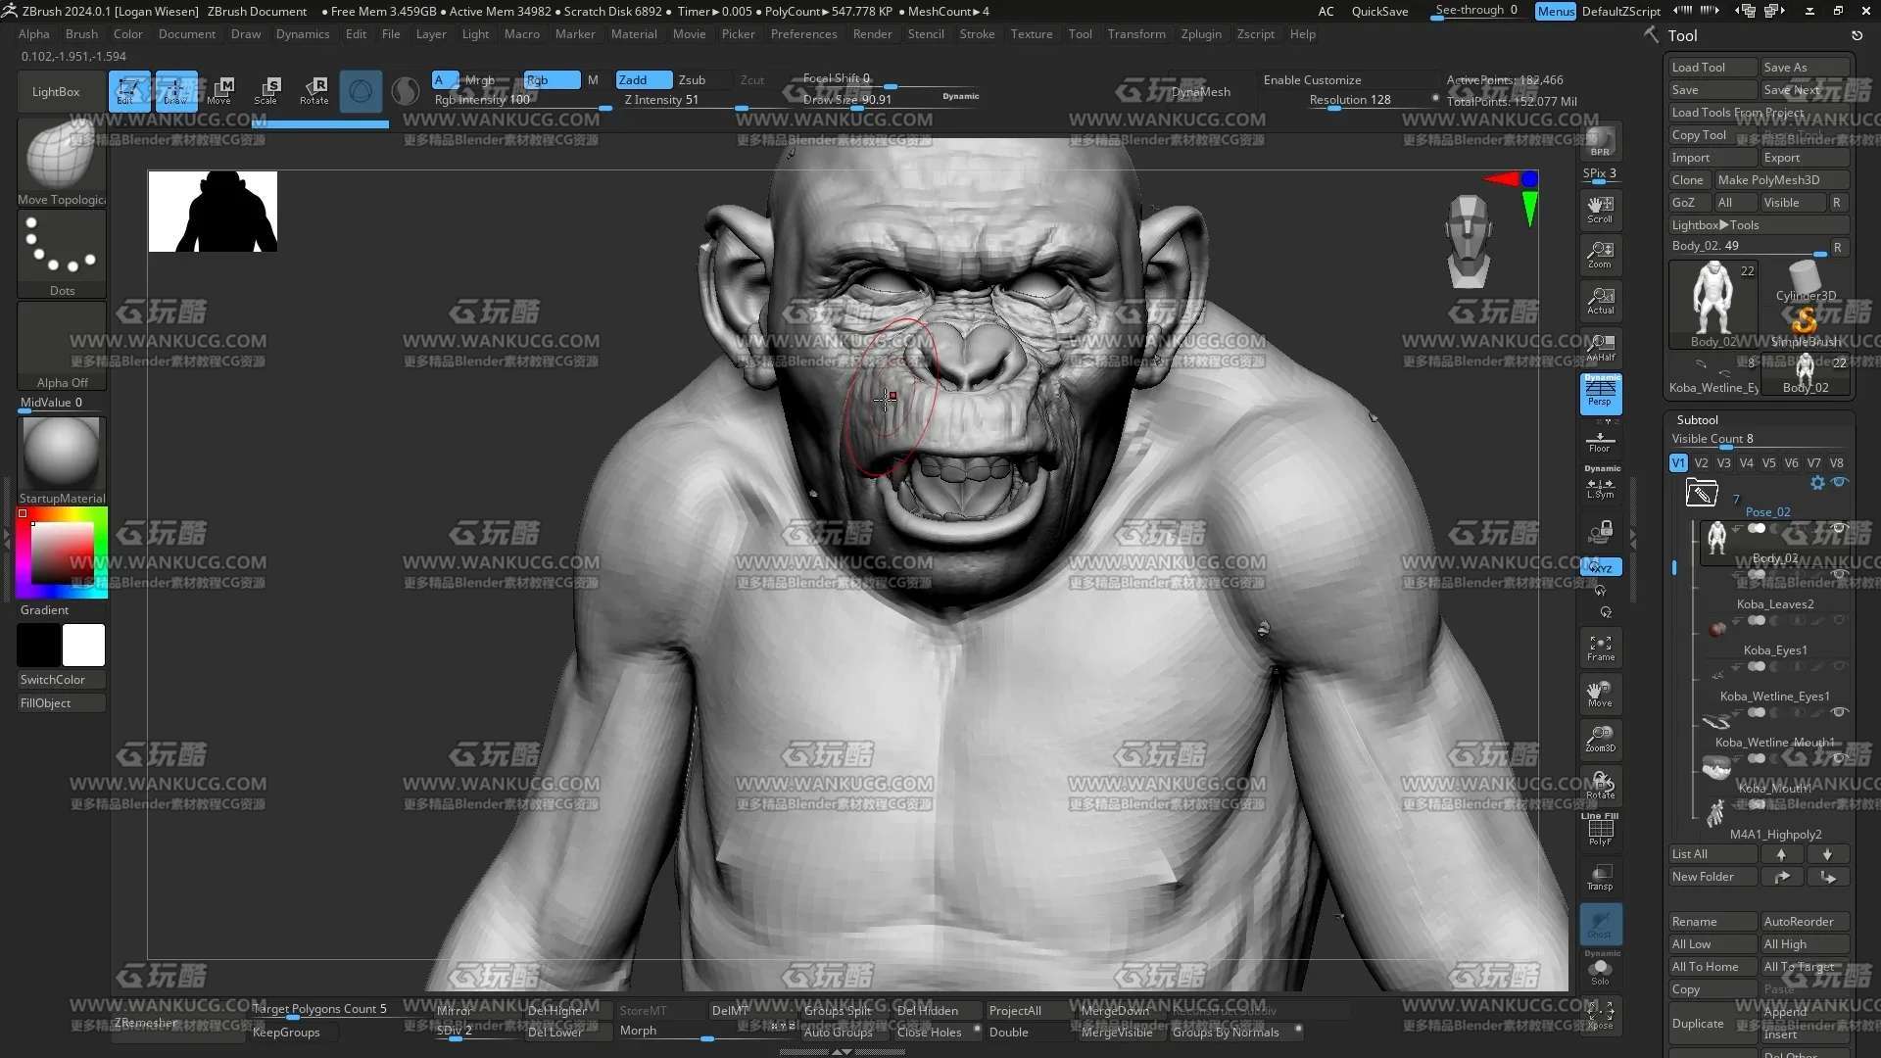Click the subtool folder settings gear icon
This screenshot has height=1058, width=1881.
pos(1817,483)
